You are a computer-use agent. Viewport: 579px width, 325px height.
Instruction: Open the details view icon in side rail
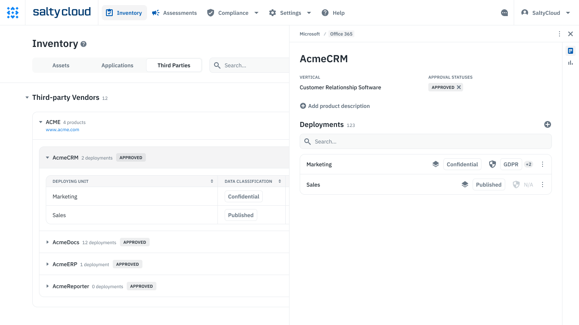571,51
